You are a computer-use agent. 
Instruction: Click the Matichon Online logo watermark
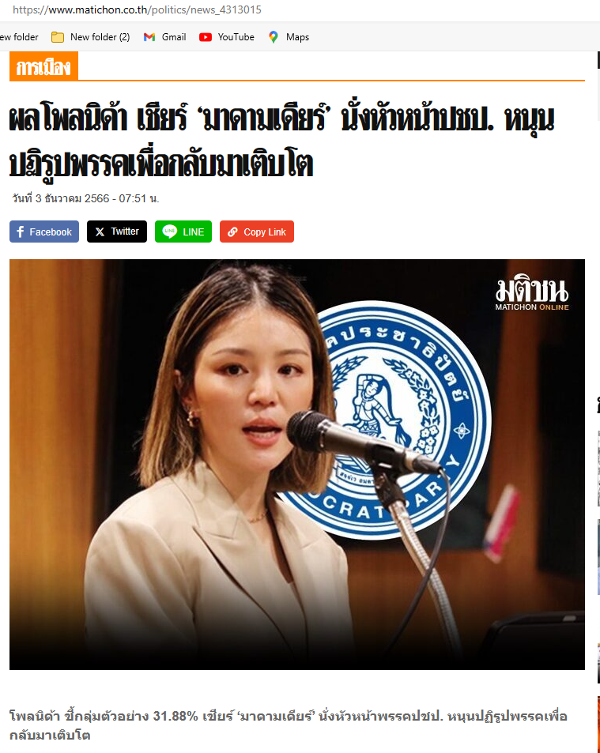tap(532, 295)
